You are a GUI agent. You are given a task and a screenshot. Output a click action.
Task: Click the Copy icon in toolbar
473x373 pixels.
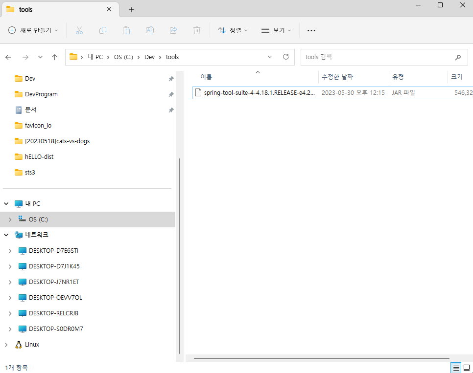coord(102,30)
